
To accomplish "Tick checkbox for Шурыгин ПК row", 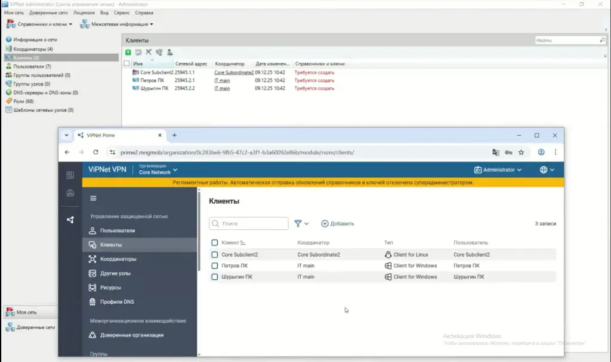I will click(x=214, y=277).
